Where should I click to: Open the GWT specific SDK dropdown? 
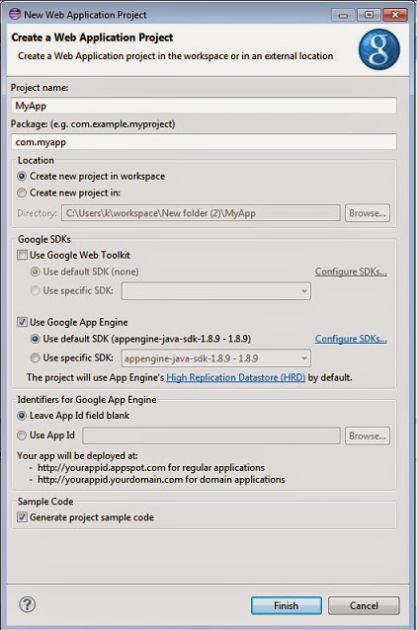216,291
